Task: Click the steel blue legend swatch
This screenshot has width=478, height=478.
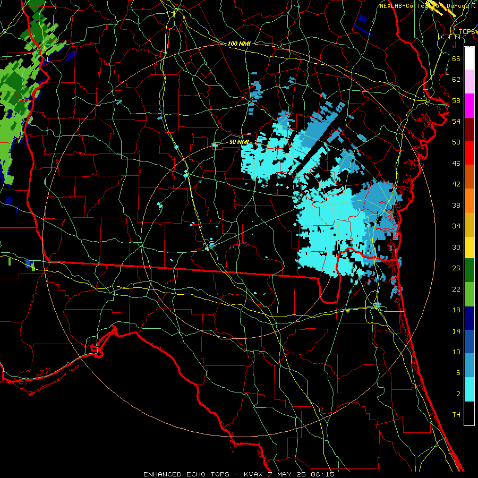Action: [x=469, y=365]
